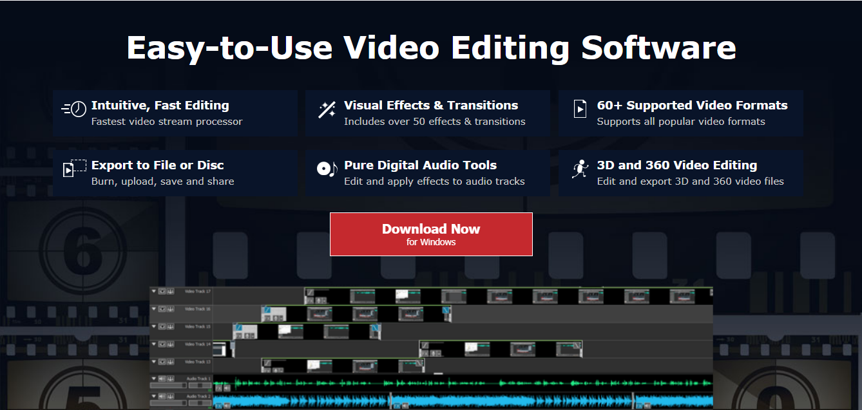Open the track mixer icon on Video Track 16
Screen dimensions: 862x410
(171, 309)
